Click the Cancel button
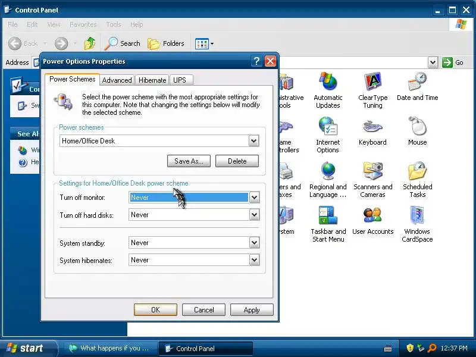The width and height of the screenshot is (476, 357). pyautogui.click(x=203, y=310)
